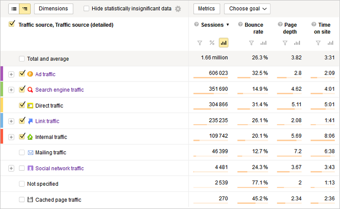This screenshot has height=209, width=340.
Task: Open the Time on site help icon
Action: tap(317, 25)
